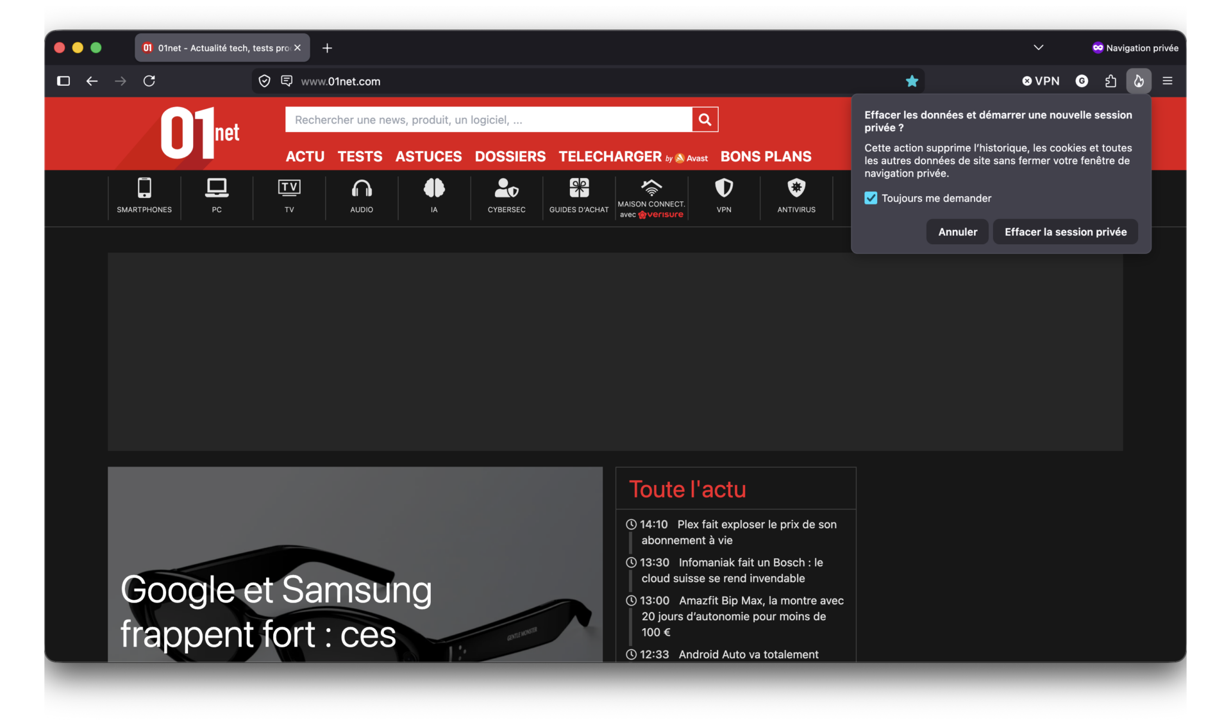Open the Maison Connect. category
Screen dimensions: 1231x721
coord(651,197)
